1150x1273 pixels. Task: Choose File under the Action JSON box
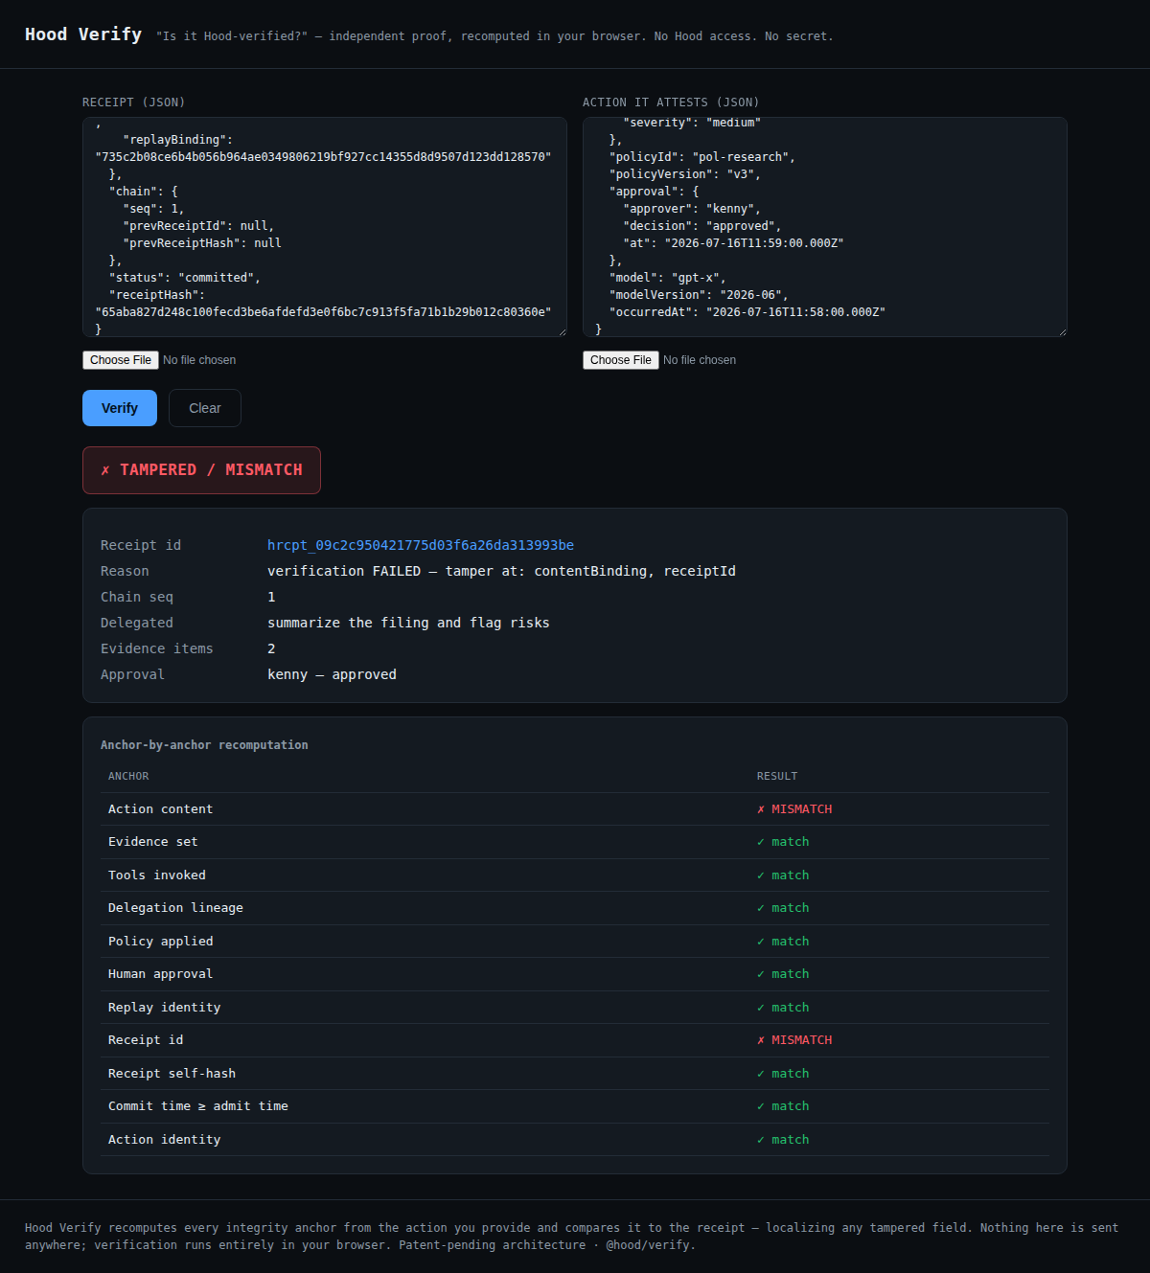point(621,360)
